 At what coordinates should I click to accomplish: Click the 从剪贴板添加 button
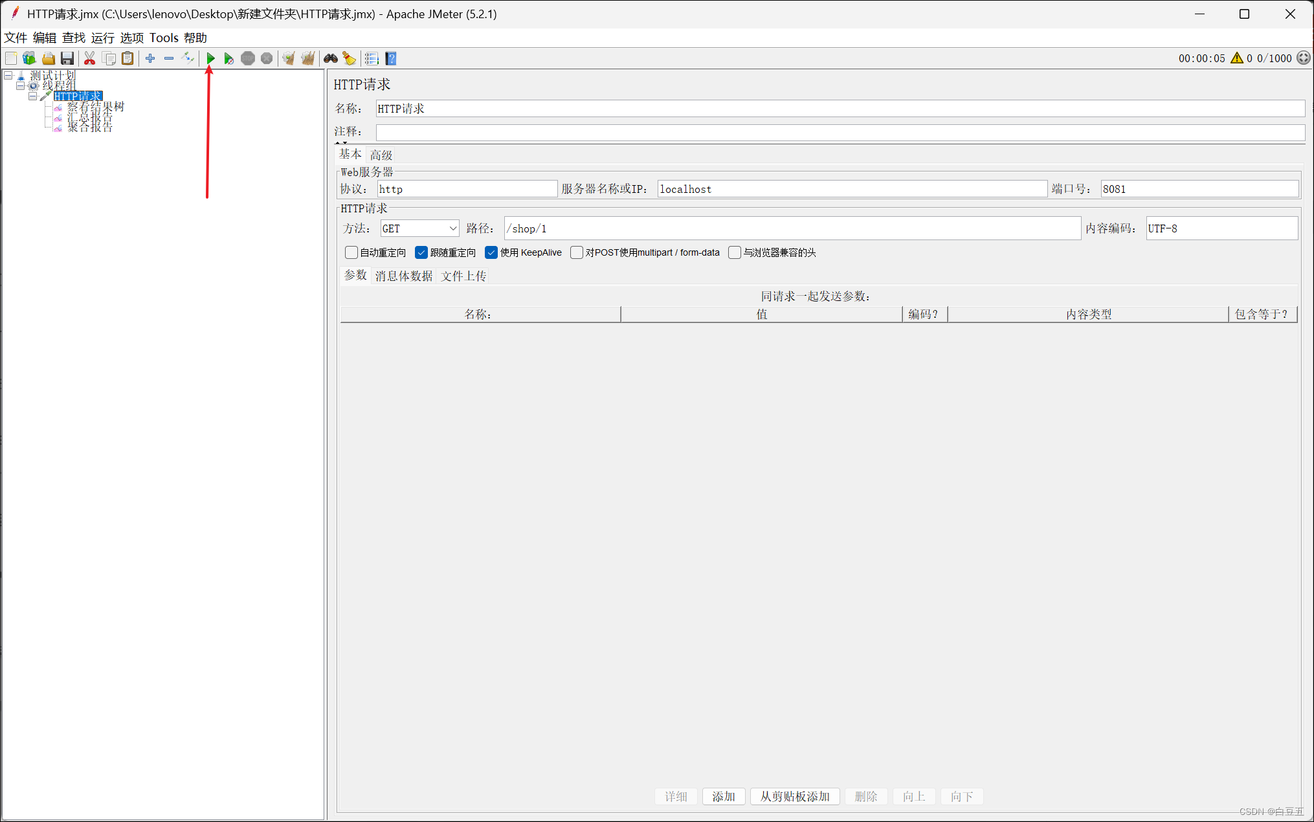coord(794,796)
